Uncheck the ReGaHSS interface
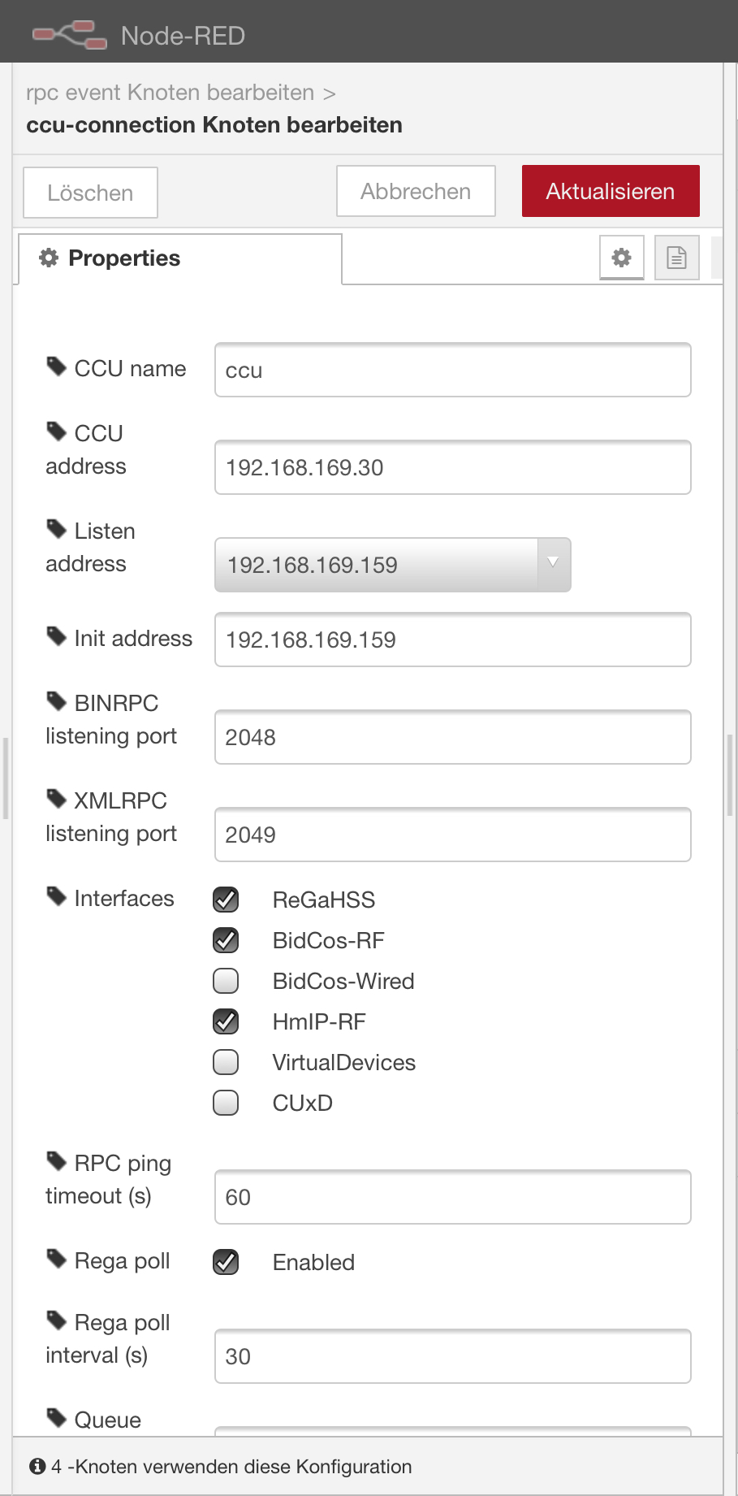Image resolution: width=738 pixels, height=1496 pixels. pyautogui.click(x=226, y=900)
